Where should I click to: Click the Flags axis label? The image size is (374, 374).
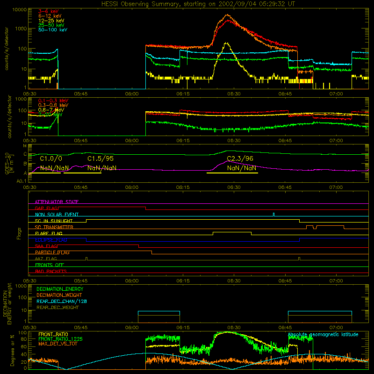[x=19, y=233]
